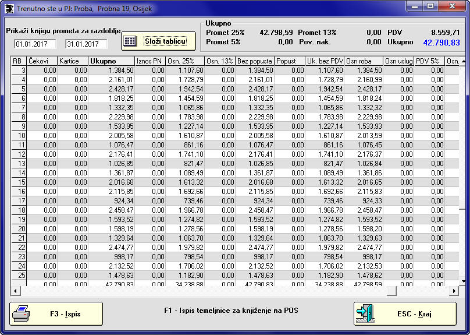Click the application icon in the title bar
This screenshot has height=335, width=470.
coord(8,8)
